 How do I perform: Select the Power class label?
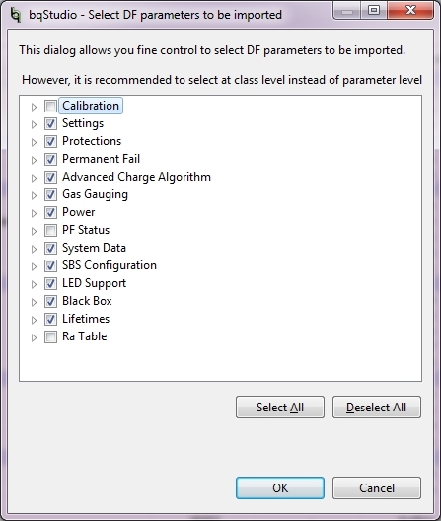pos(78,212)
